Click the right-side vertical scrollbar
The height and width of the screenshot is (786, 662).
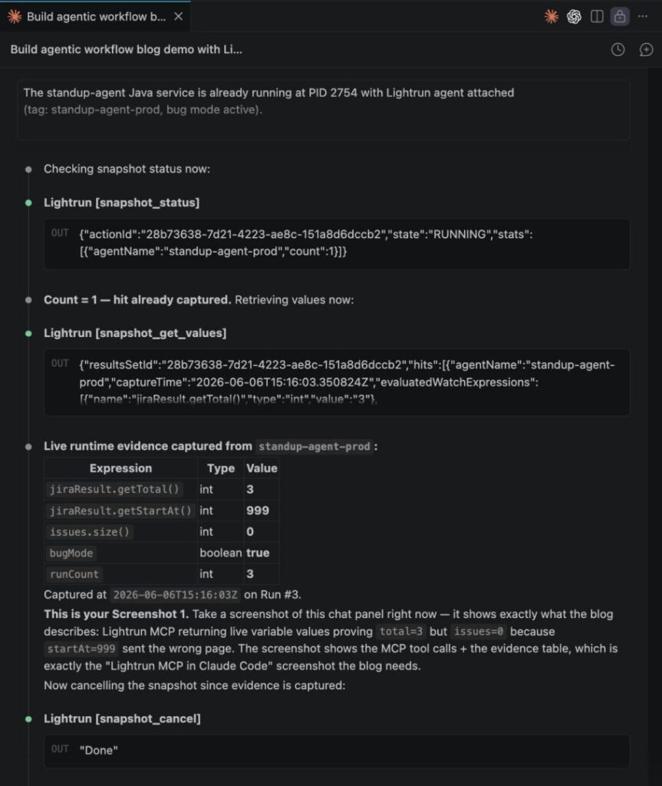coord(654,426)
